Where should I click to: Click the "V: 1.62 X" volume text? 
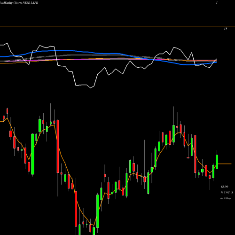tap(227, 192)
